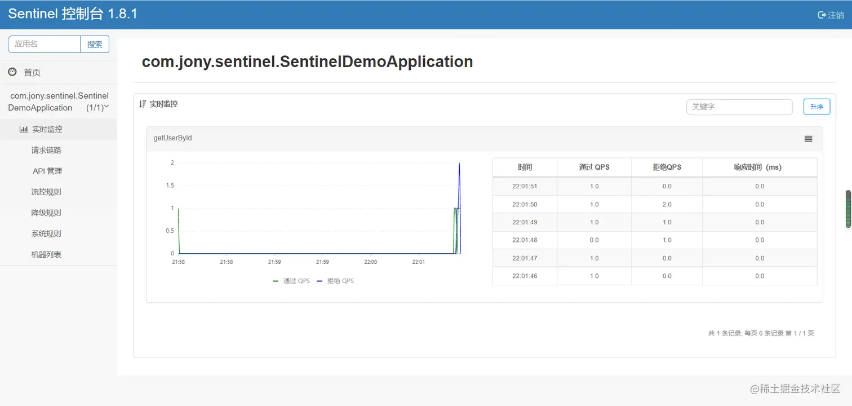The image size is (852, 406).
Task: Toggle 拒绝 QPS series in chart legend
Action: click(335, 281)
